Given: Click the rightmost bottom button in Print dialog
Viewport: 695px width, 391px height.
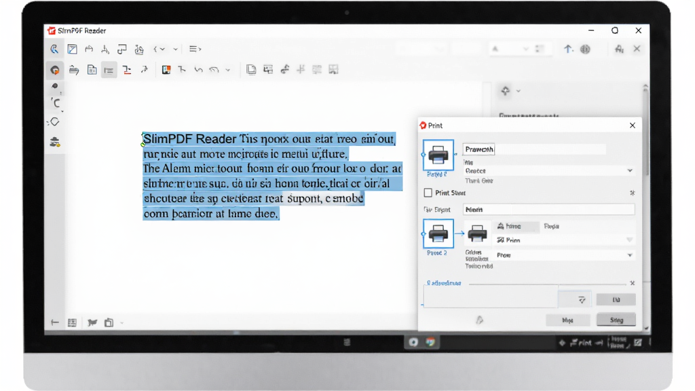Looking at the screenshot, I should point(616,320).
